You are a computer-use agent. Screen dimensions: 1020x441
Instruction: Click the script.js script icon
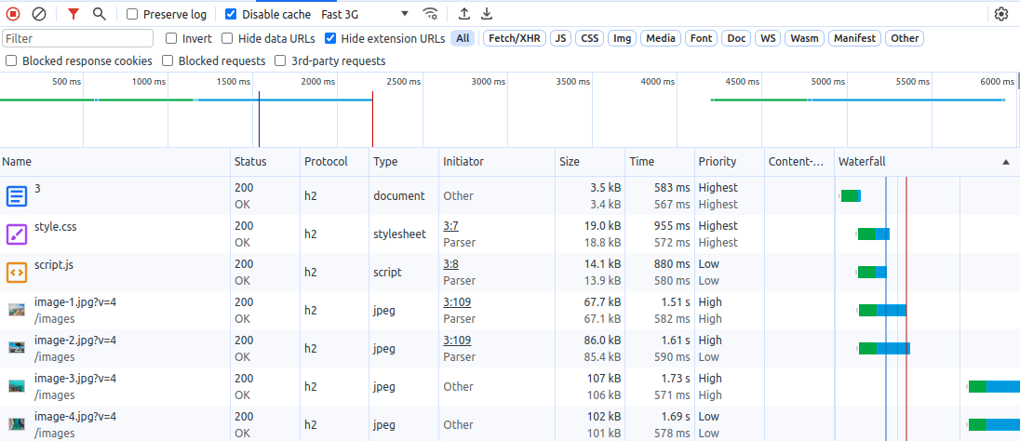[x=17, y=272]
